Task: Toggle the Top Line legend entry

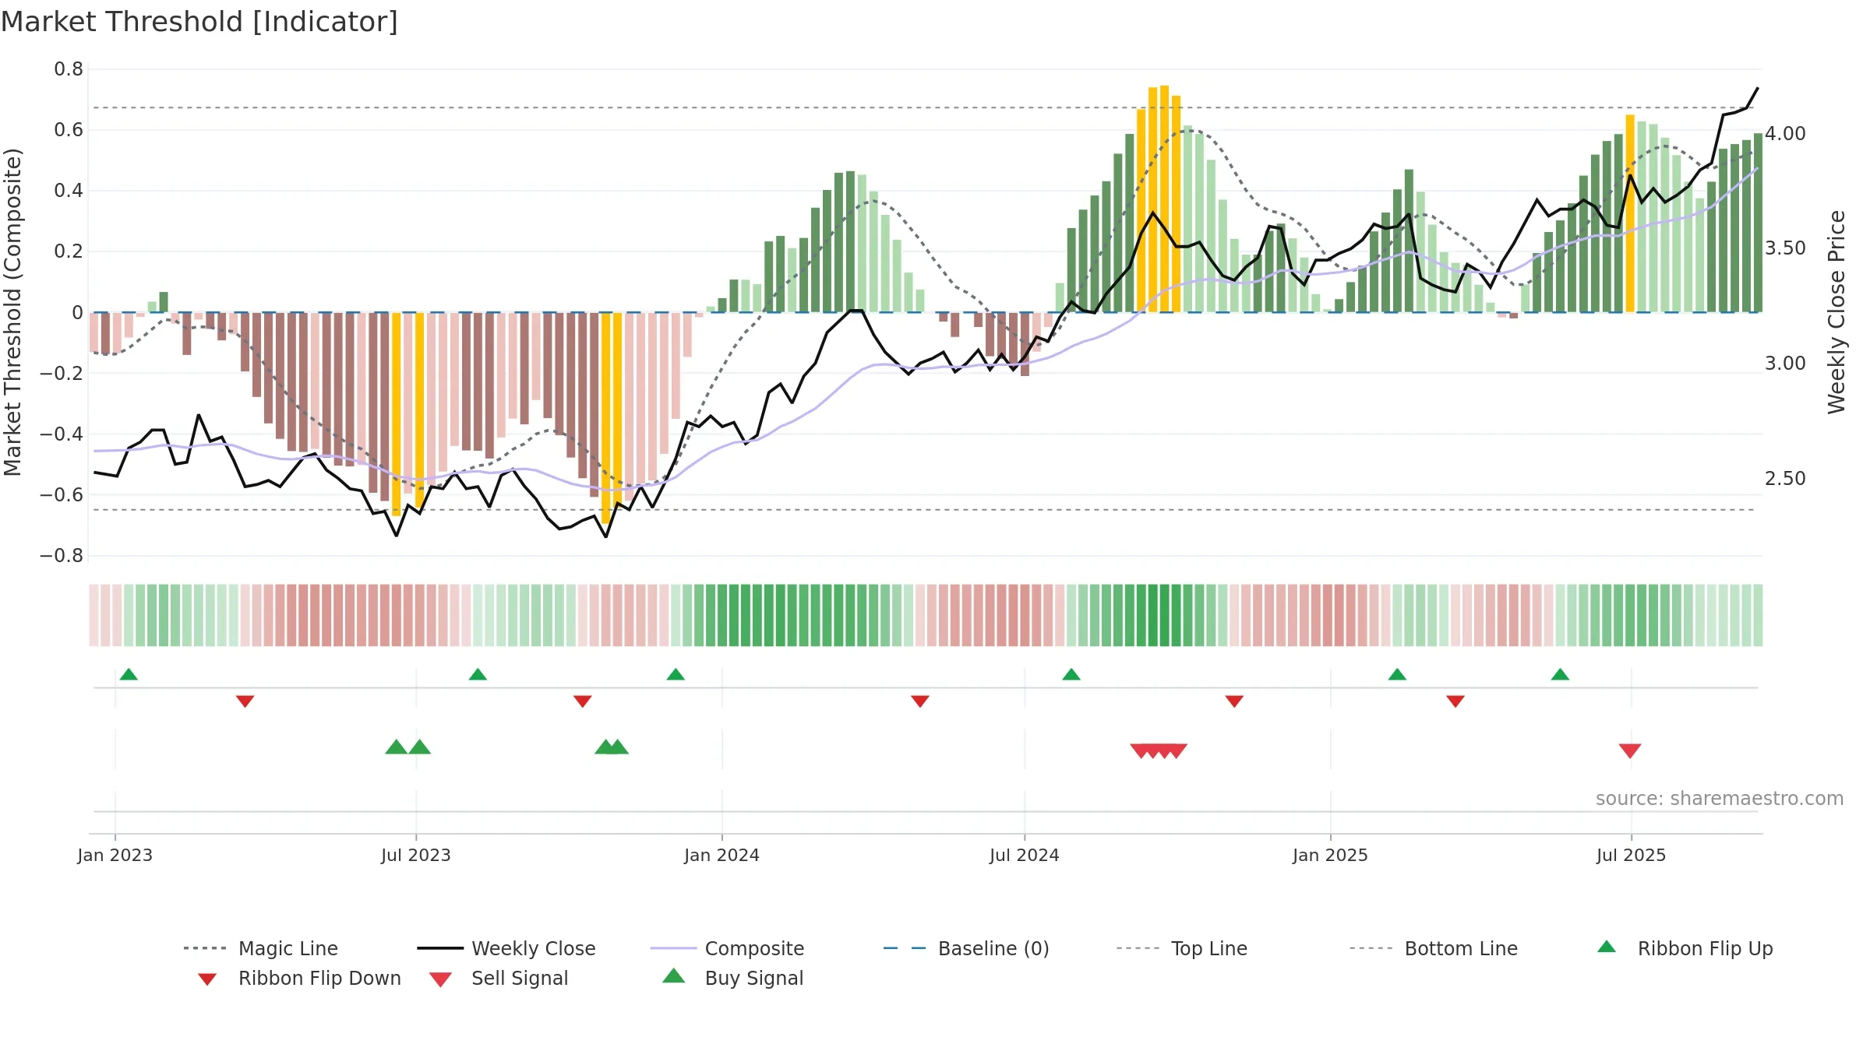Action: click(1182, 948)
